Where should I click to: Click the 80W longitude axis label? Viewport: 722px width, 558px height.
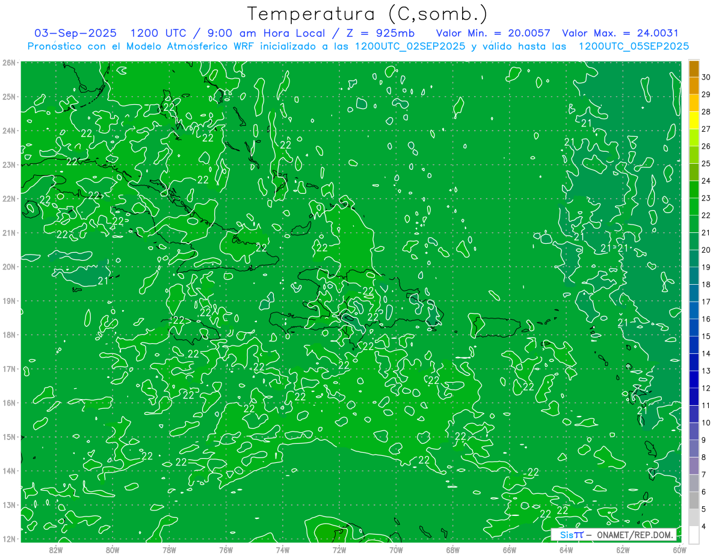click(x=113, y=550)
